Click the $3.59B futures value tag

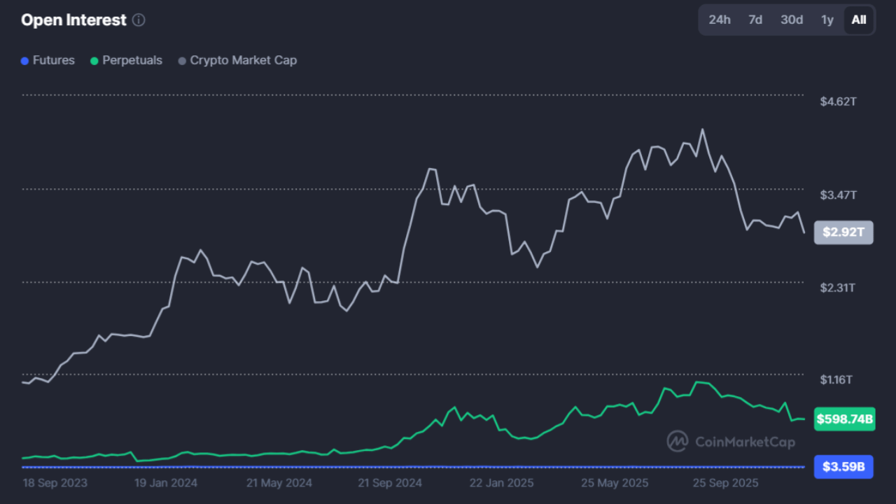click(843, 466)
